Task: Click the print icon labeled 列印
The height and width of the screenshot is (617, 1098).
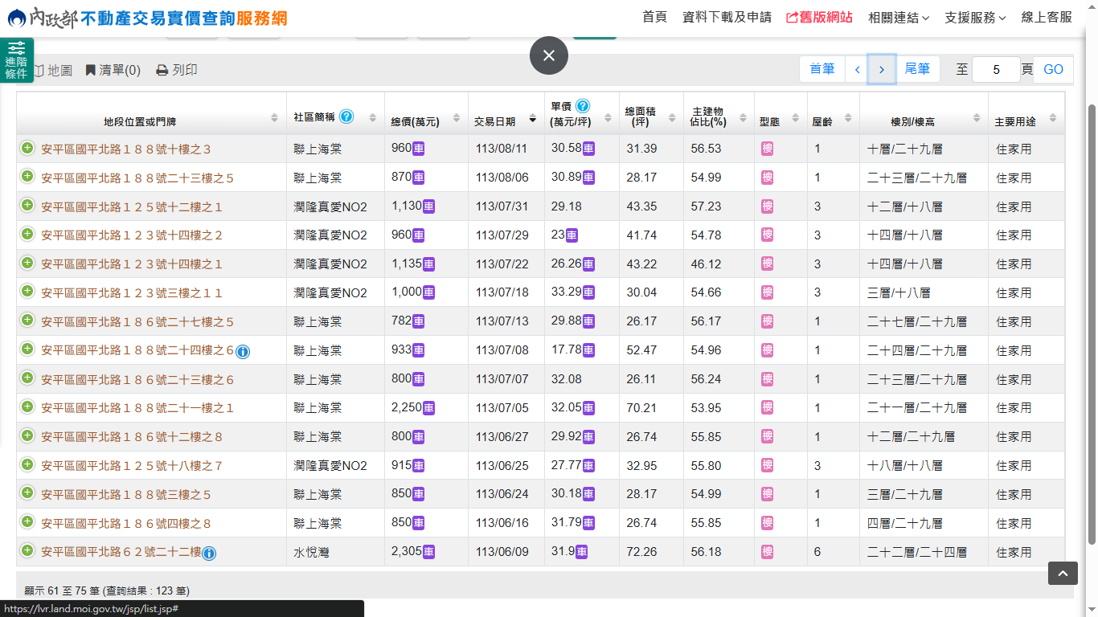Action: point(177,71)
